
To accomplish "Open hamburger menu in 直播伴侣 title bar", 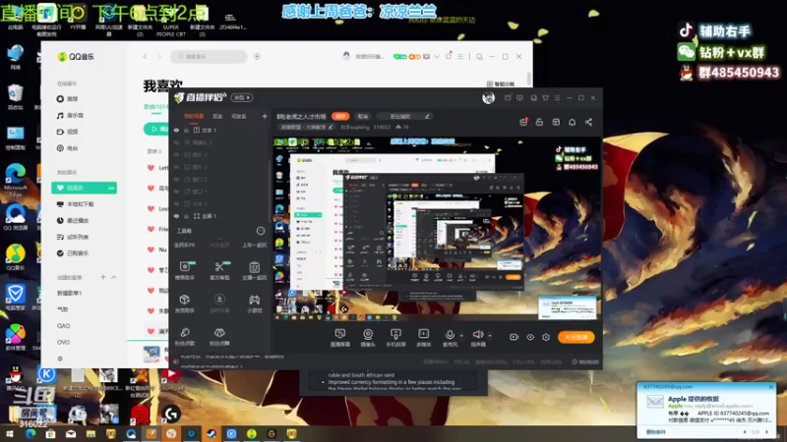I will click(557, 97).
